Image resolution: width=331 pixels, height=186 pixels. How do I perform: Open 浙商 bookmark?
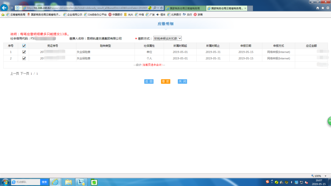coord(198,15)
